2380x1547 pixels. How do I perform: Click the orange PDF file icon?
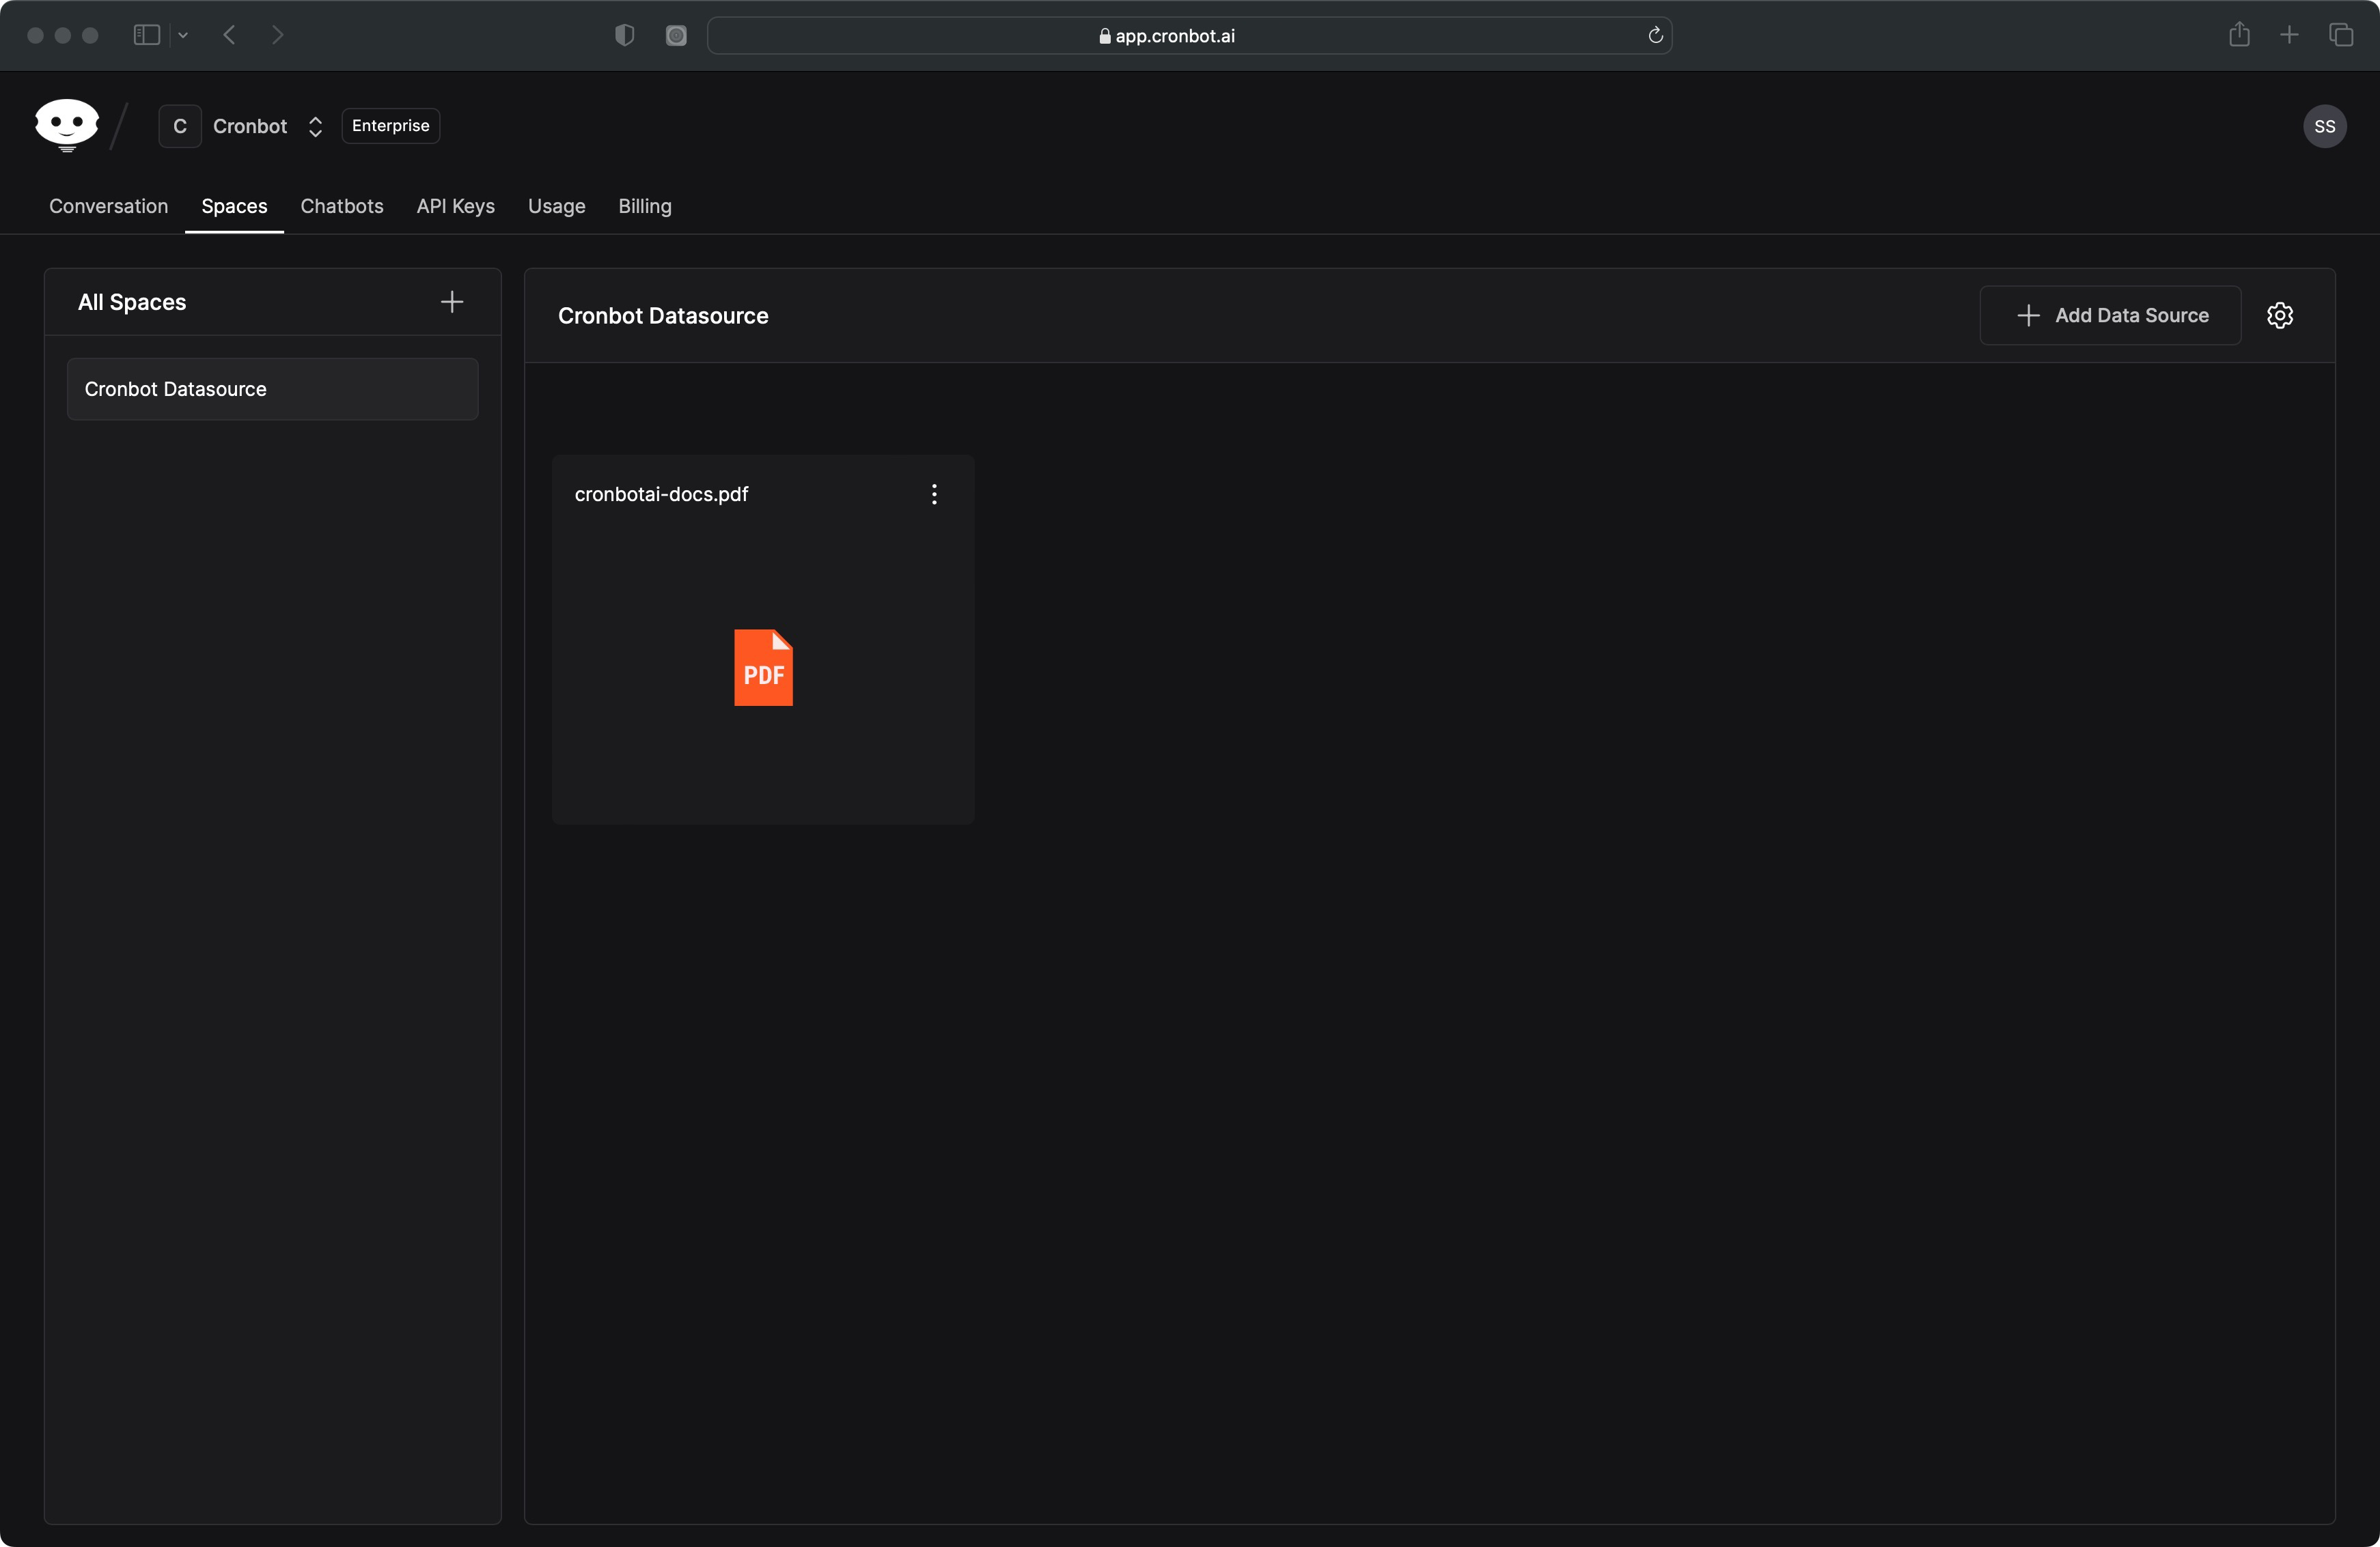(x=763, y=668)
